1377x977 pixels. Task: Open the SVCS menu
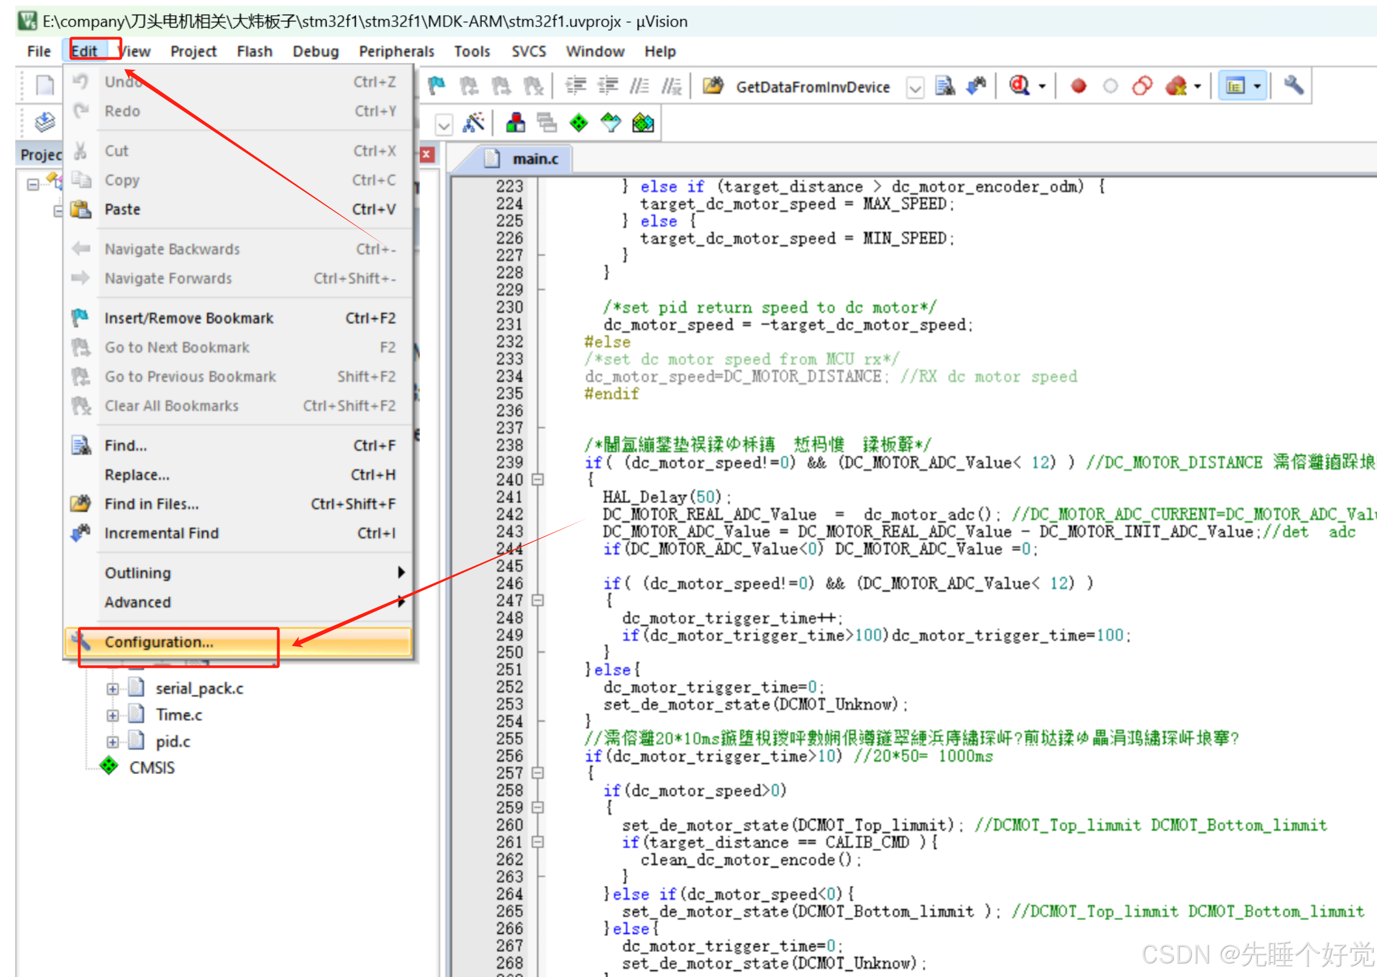click(x=529, y=52)
